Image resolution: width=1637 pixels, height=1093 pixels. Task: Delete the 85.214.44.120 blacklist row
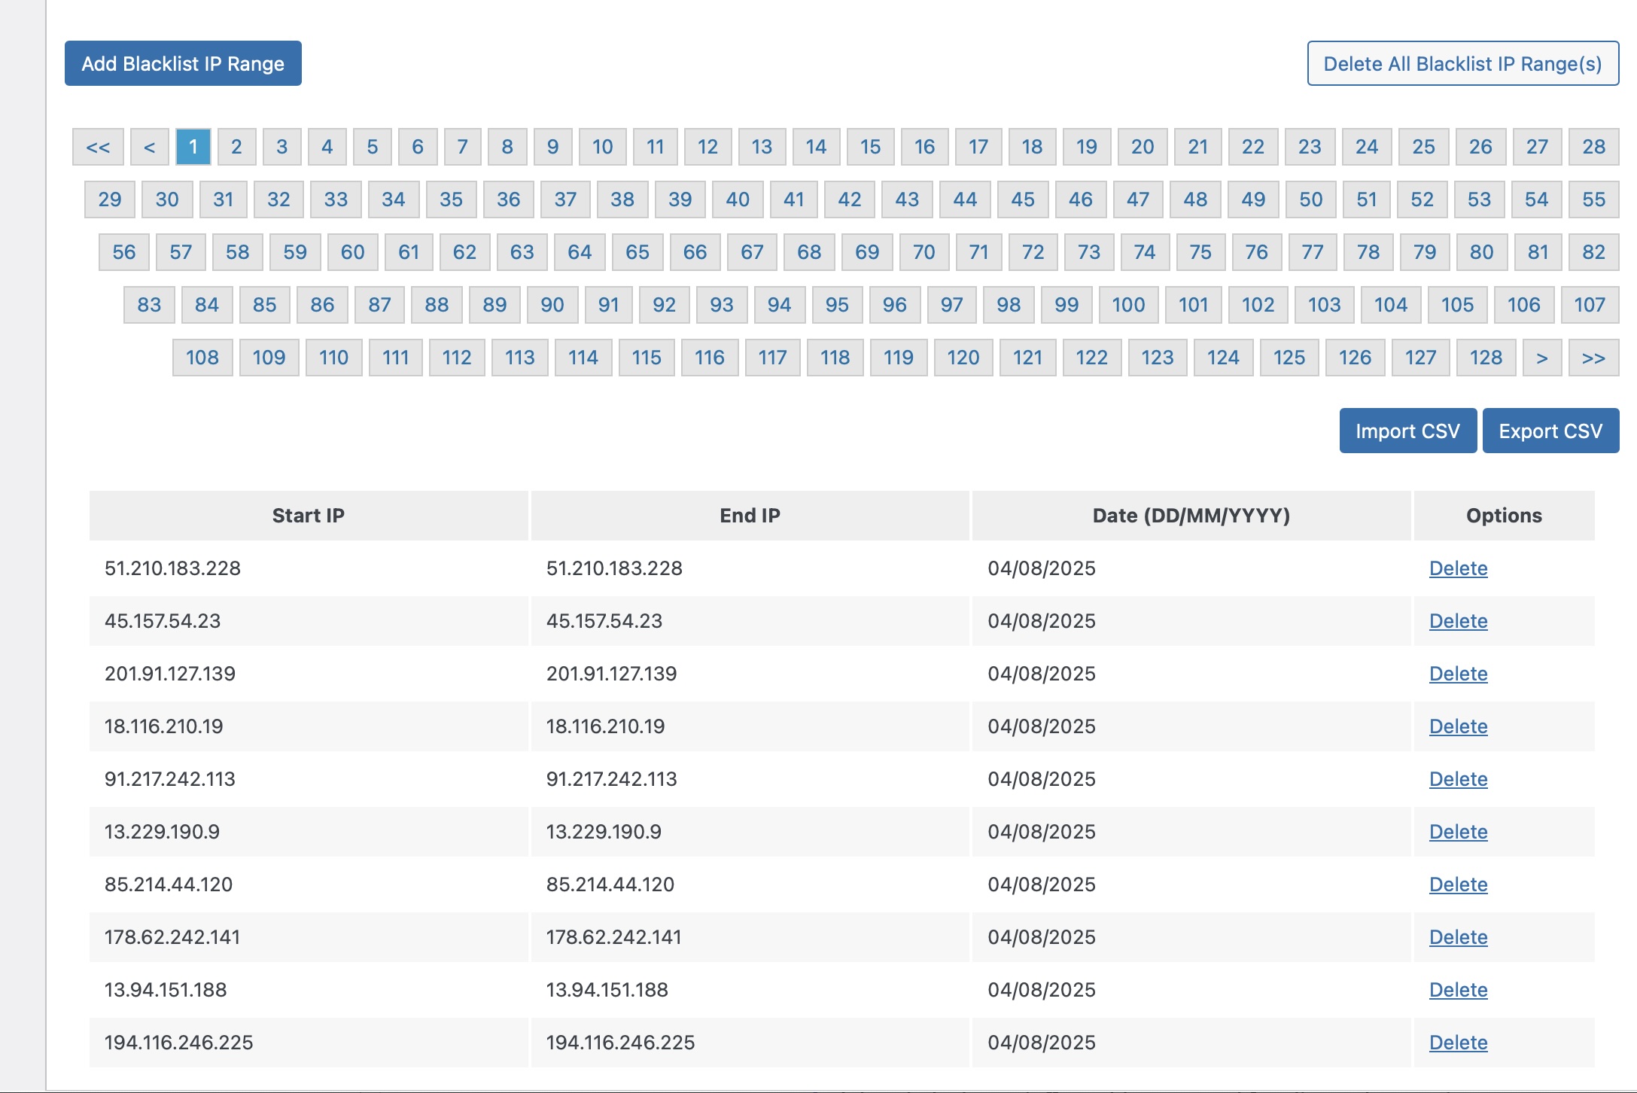(1458, 884)
